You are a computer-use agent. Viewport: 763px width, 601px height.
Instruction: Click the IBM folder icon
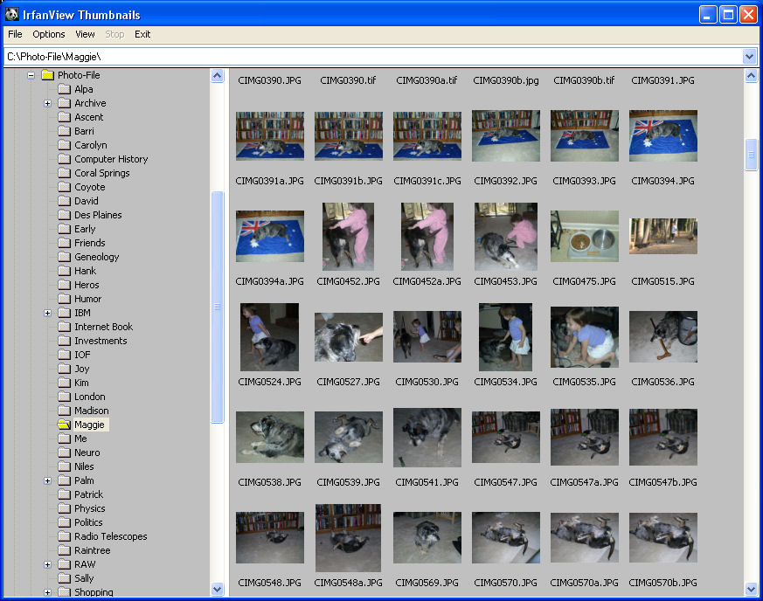click(x=64, y=313)
